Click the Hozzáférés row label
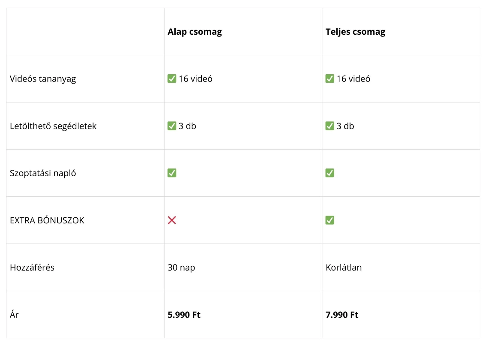485x343 pixels. pyautogui.click(x=32, y=268)
